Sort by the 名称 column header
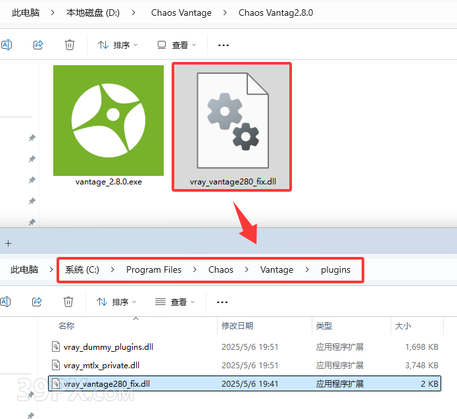Screen dimensions: 457x419 [x=66, y=325]
